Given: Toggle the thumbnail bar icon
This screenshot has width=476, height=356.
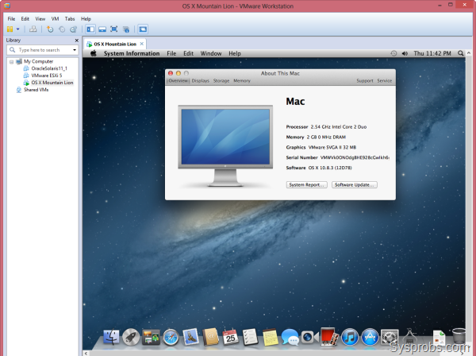Looking at the screenshot, I should (x=102, y=29).
